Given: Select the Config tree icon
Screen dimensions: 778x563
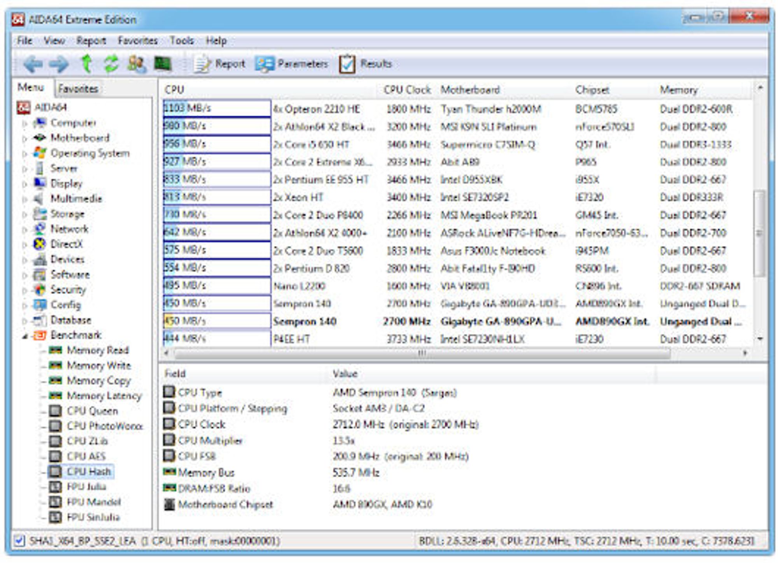Looking at the screenshot, I should 40,305.
